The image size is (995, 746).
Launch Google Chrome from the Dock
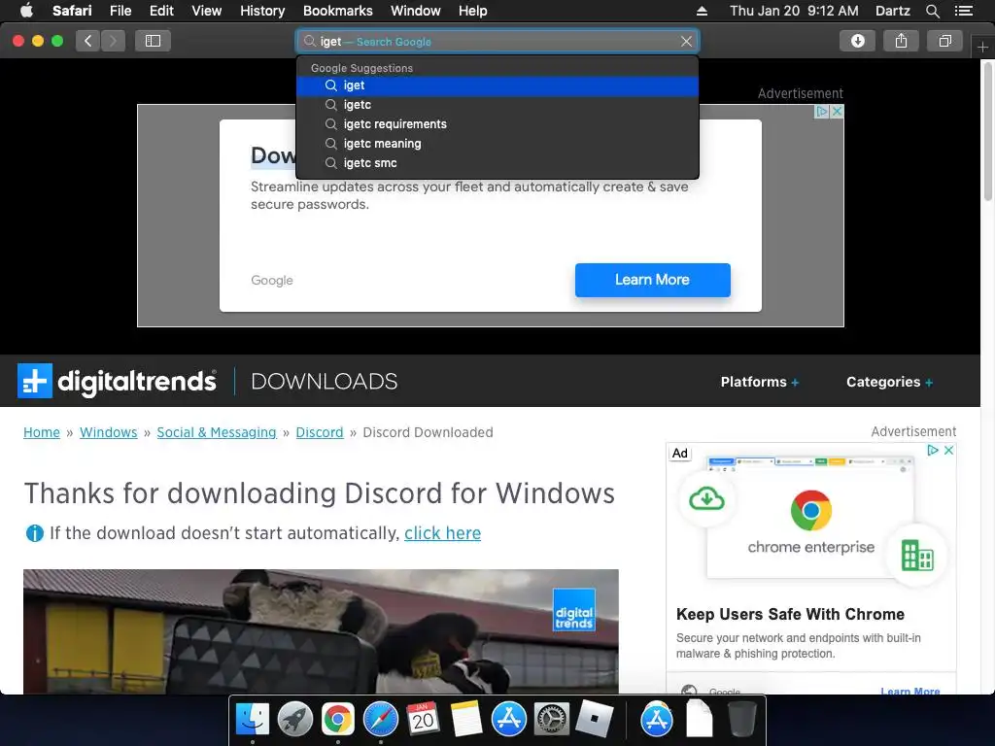pyautogui.click(x=337, y=720)
